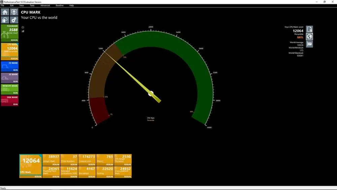Click the Ready status bar text
Screen dimensions: 337x190
pos(3,188)
